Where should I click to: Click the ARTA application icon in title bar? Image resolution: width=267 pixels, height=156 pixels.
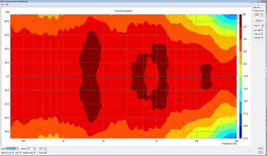2,1
